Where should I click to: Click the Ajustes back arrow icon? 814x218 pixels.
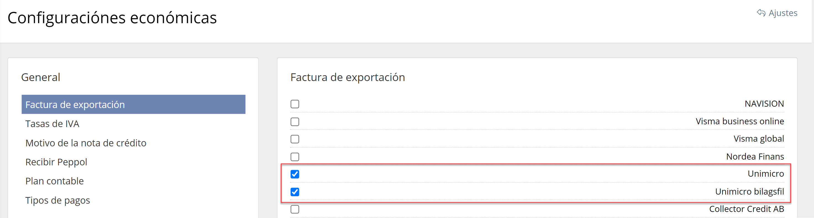(x=761, y=13)
